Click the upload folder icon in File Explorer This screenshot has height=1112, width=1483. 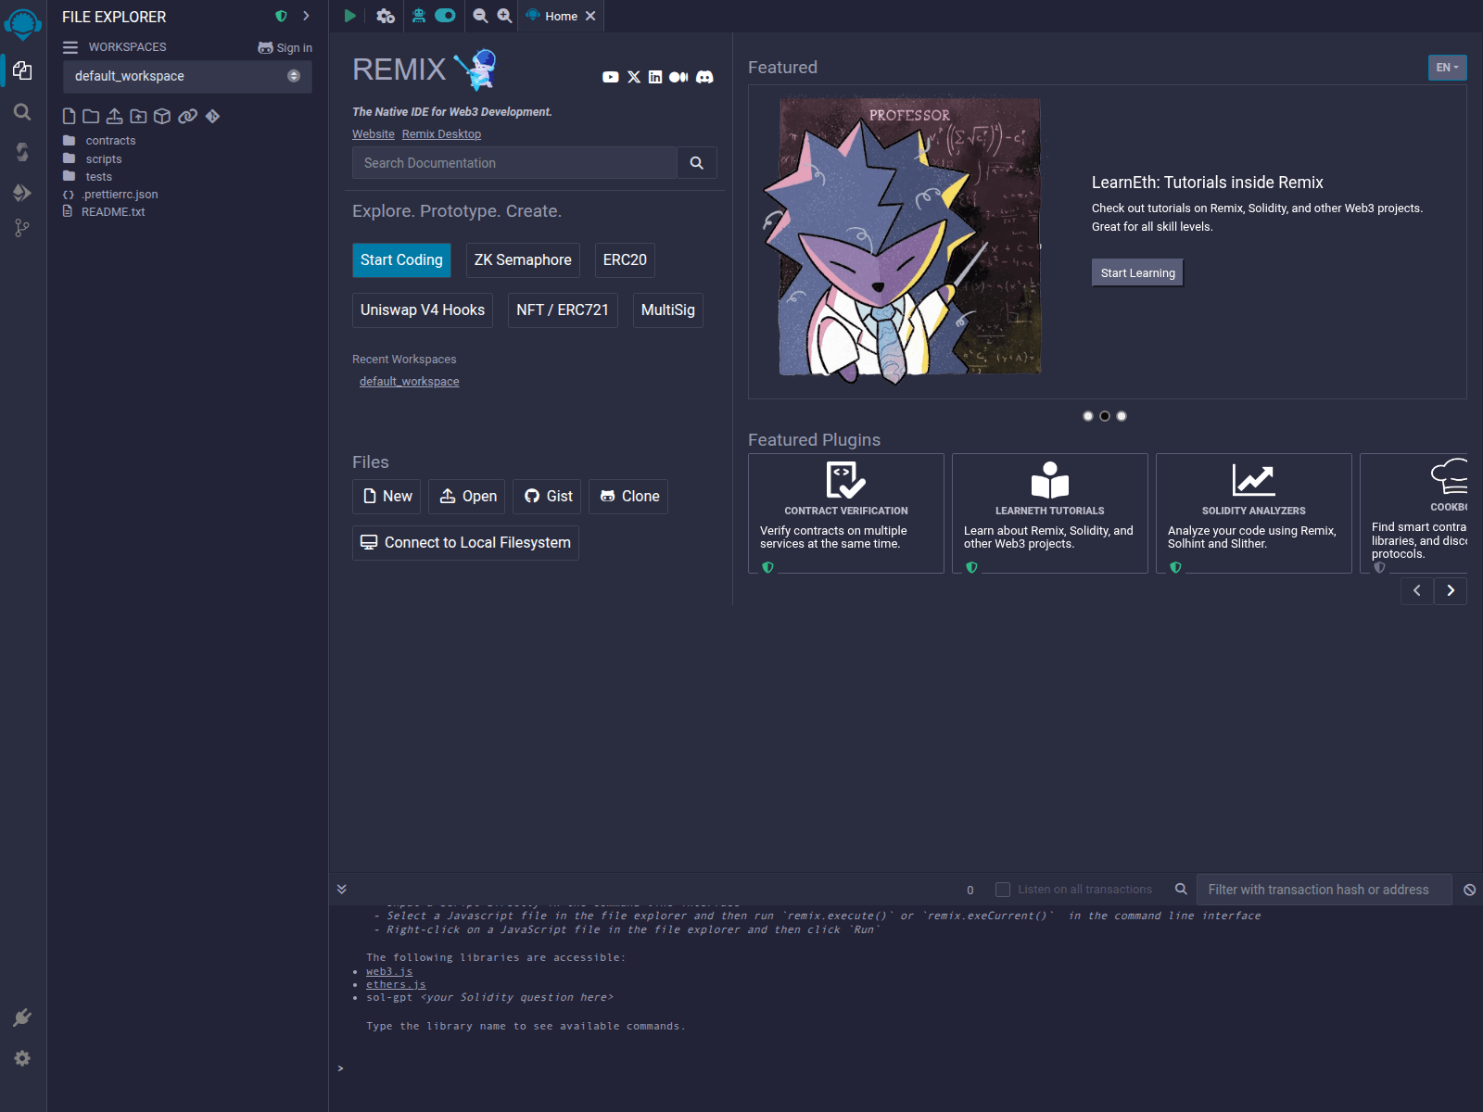[138, 116]
